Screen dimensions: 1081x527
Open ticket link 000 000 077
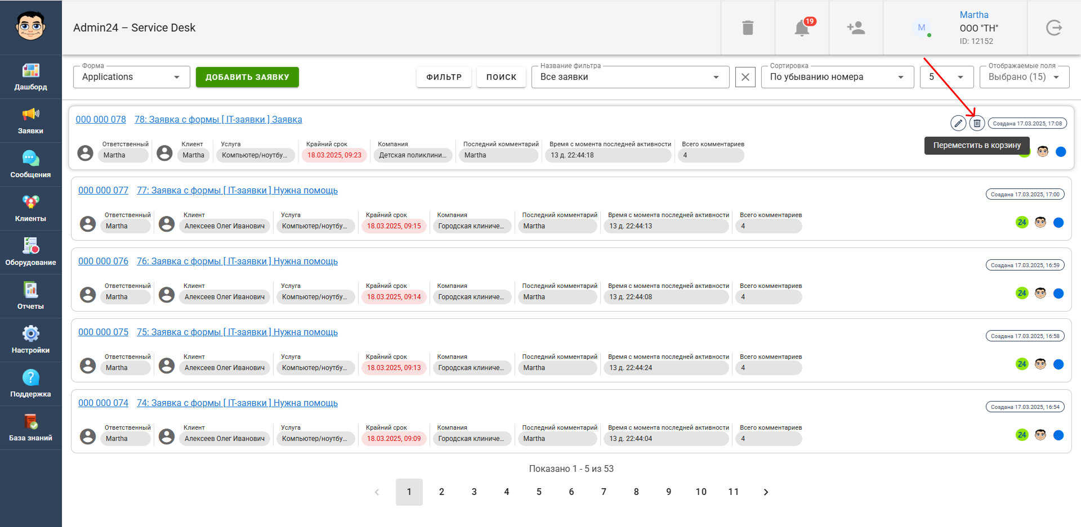pyautogui.click(x=103, y=191)
